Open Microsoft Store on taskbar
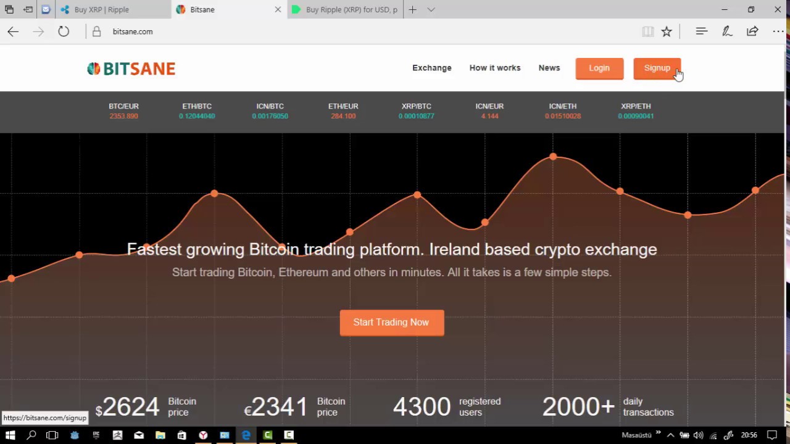The height and width of the screenshot is (444, 790). click(x=181, y=435)
